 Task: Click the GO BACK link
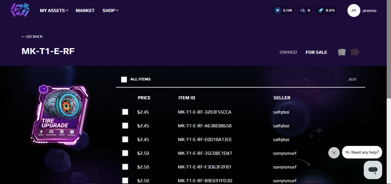click(x=32, y=37)
